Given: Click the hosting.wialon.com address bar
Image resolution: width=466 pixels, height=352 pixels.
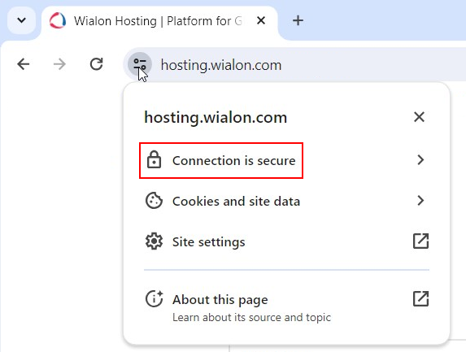Looking at the screenshot, I should (309, 65).
